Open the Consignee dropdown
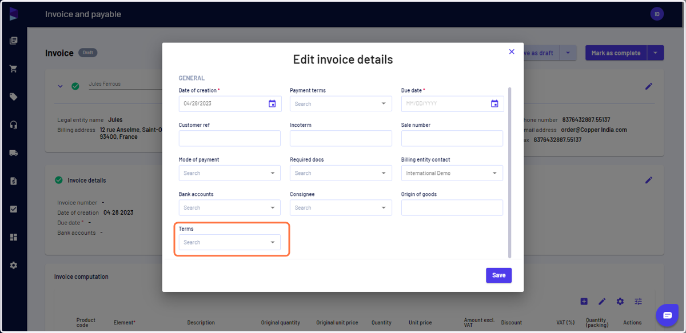This screenshot has height=333, width=686. coord(341,207)
